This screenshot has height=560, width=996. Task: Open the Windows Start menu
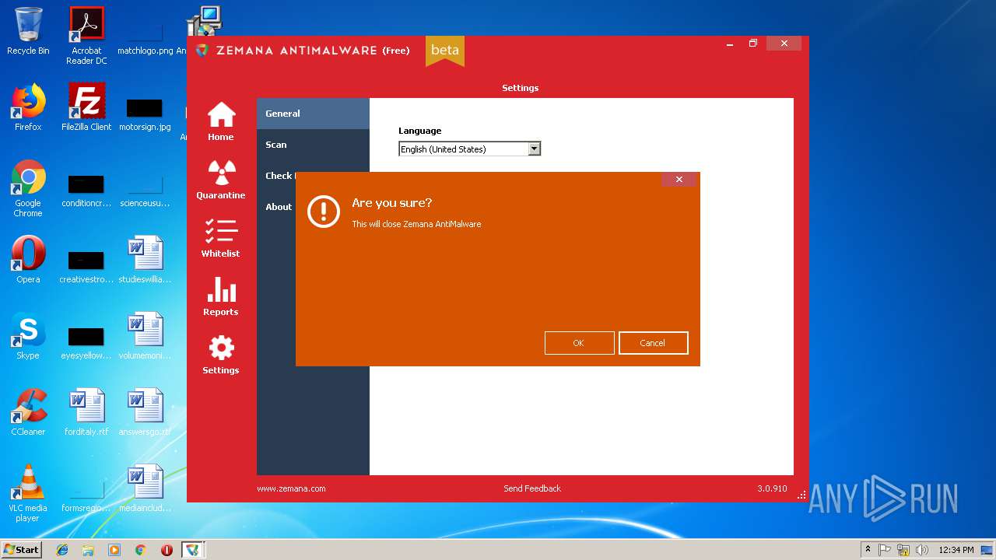point(22,550)
